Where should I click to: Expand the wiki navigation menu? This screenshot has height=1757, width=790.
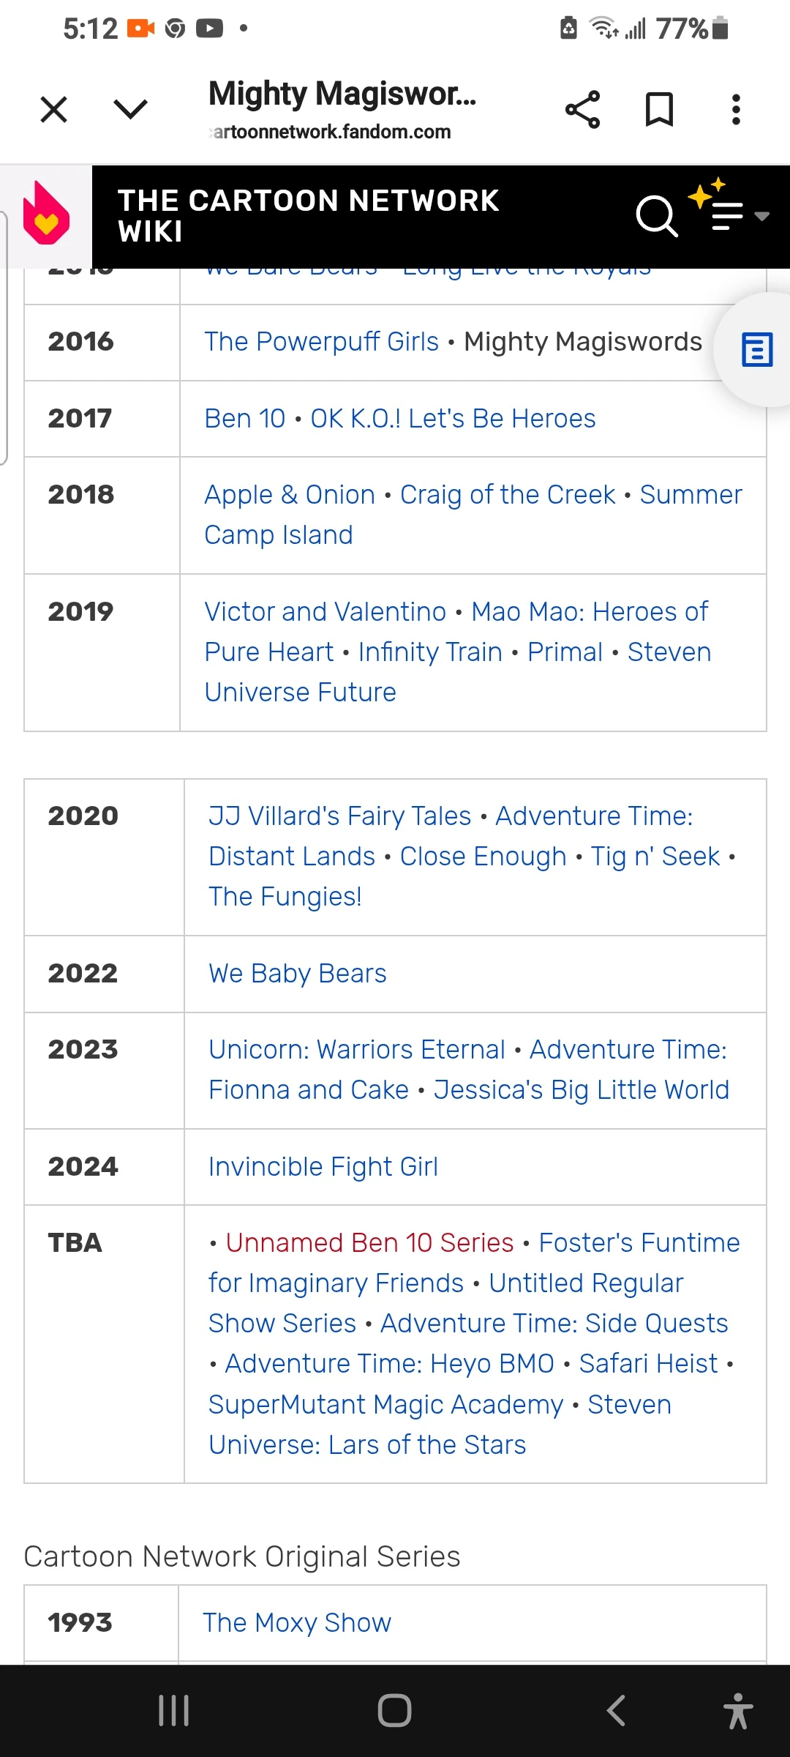729,215
